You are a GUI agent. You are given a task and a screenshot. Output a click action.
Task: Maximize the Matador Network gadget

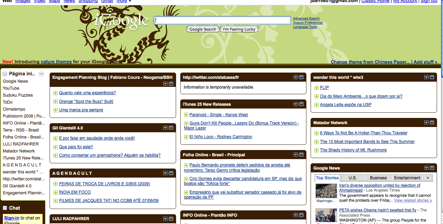432,122
